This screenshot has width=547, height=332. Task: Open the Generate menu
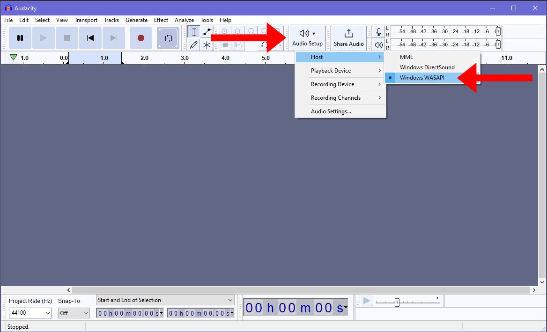[136, 20]
